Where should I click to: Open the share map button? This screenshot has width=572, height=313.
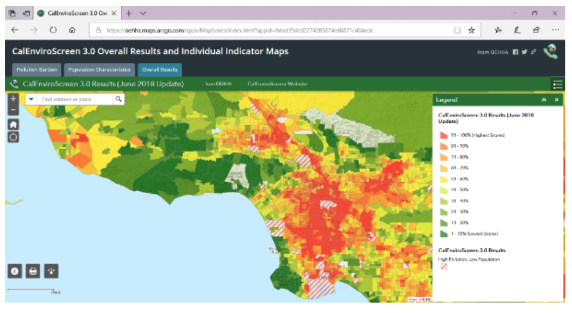pyautogui.click(x=51, y=271)
